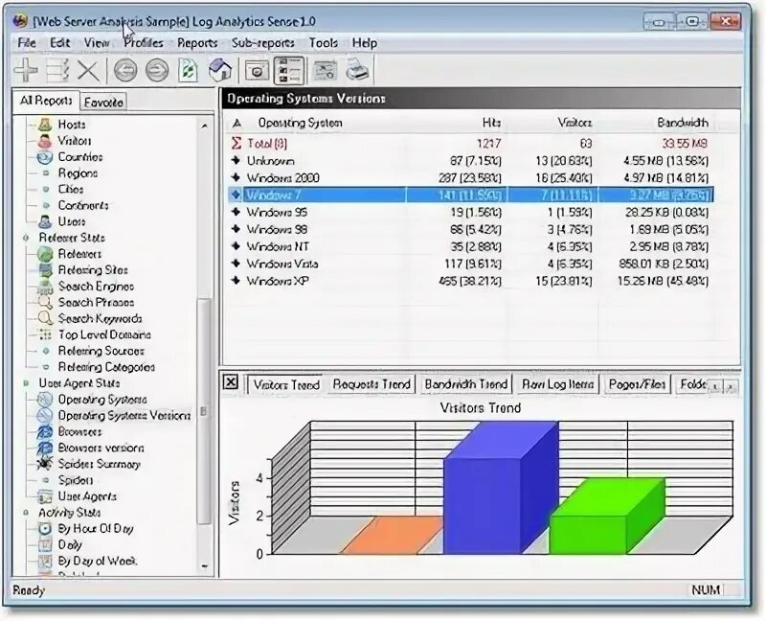Open the Top Level Domains report
766x621 pixels.
coord(104,334)
